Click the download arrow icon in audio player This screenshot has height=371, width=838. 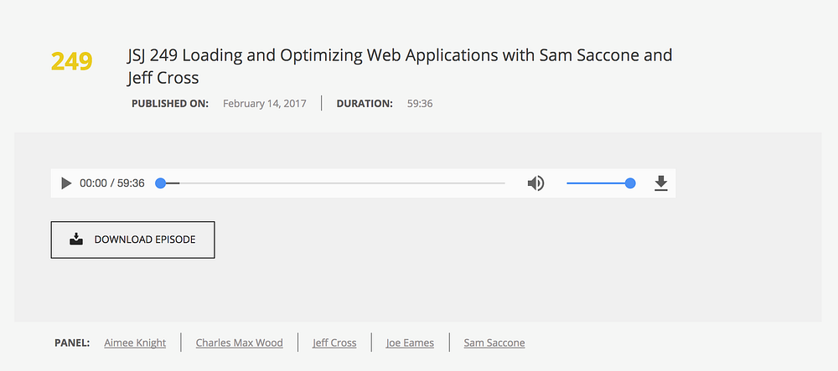660,183
